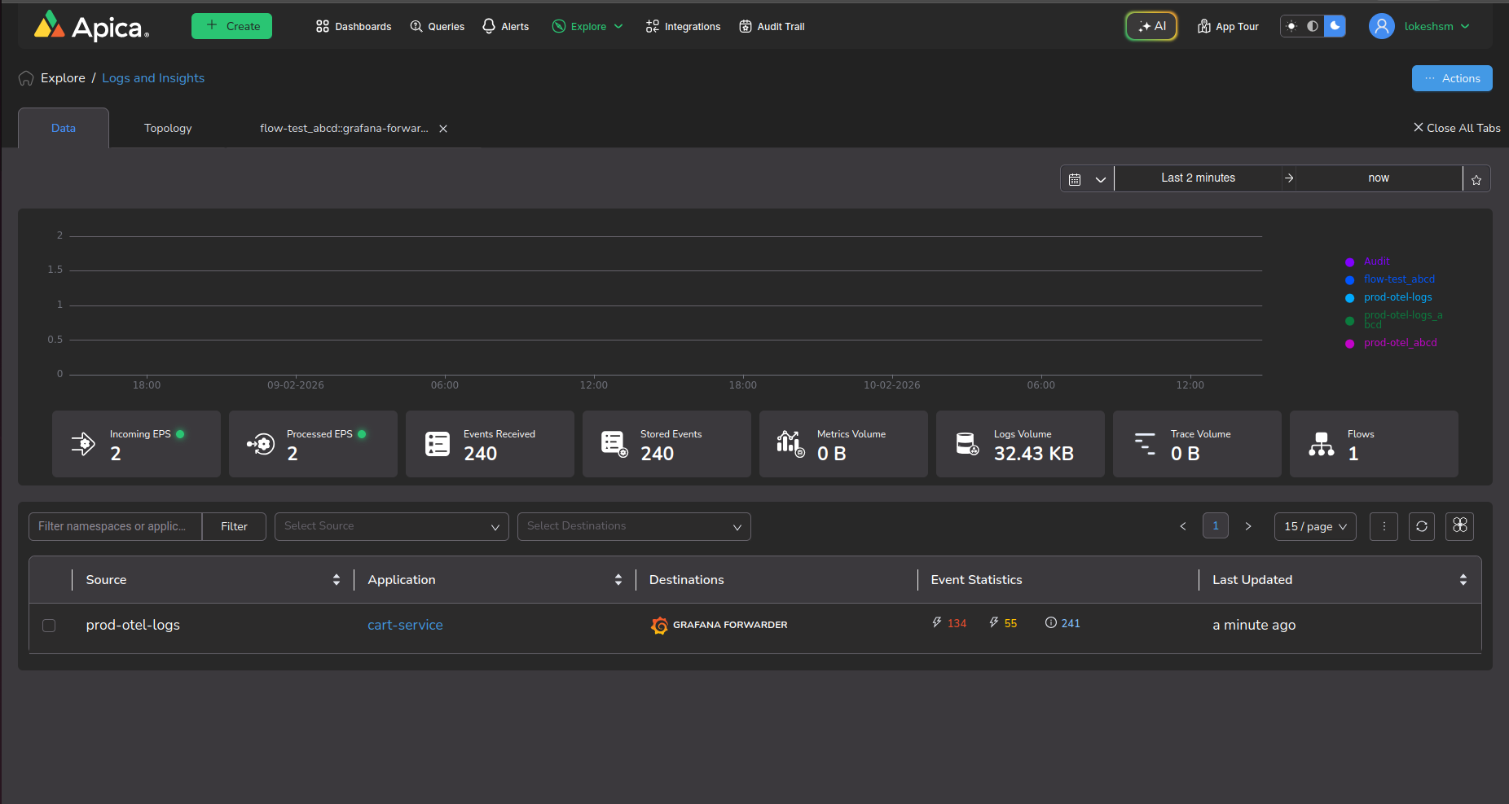Switch to light mode sun toggle
The image size is (1509, 804).
(1291, 26)
